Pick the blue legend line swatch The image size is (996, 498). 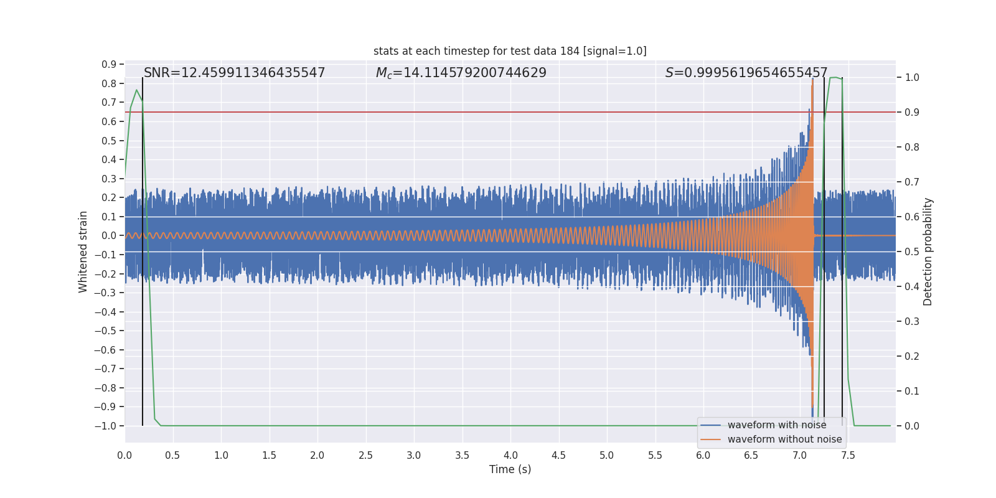pos(710,425)
